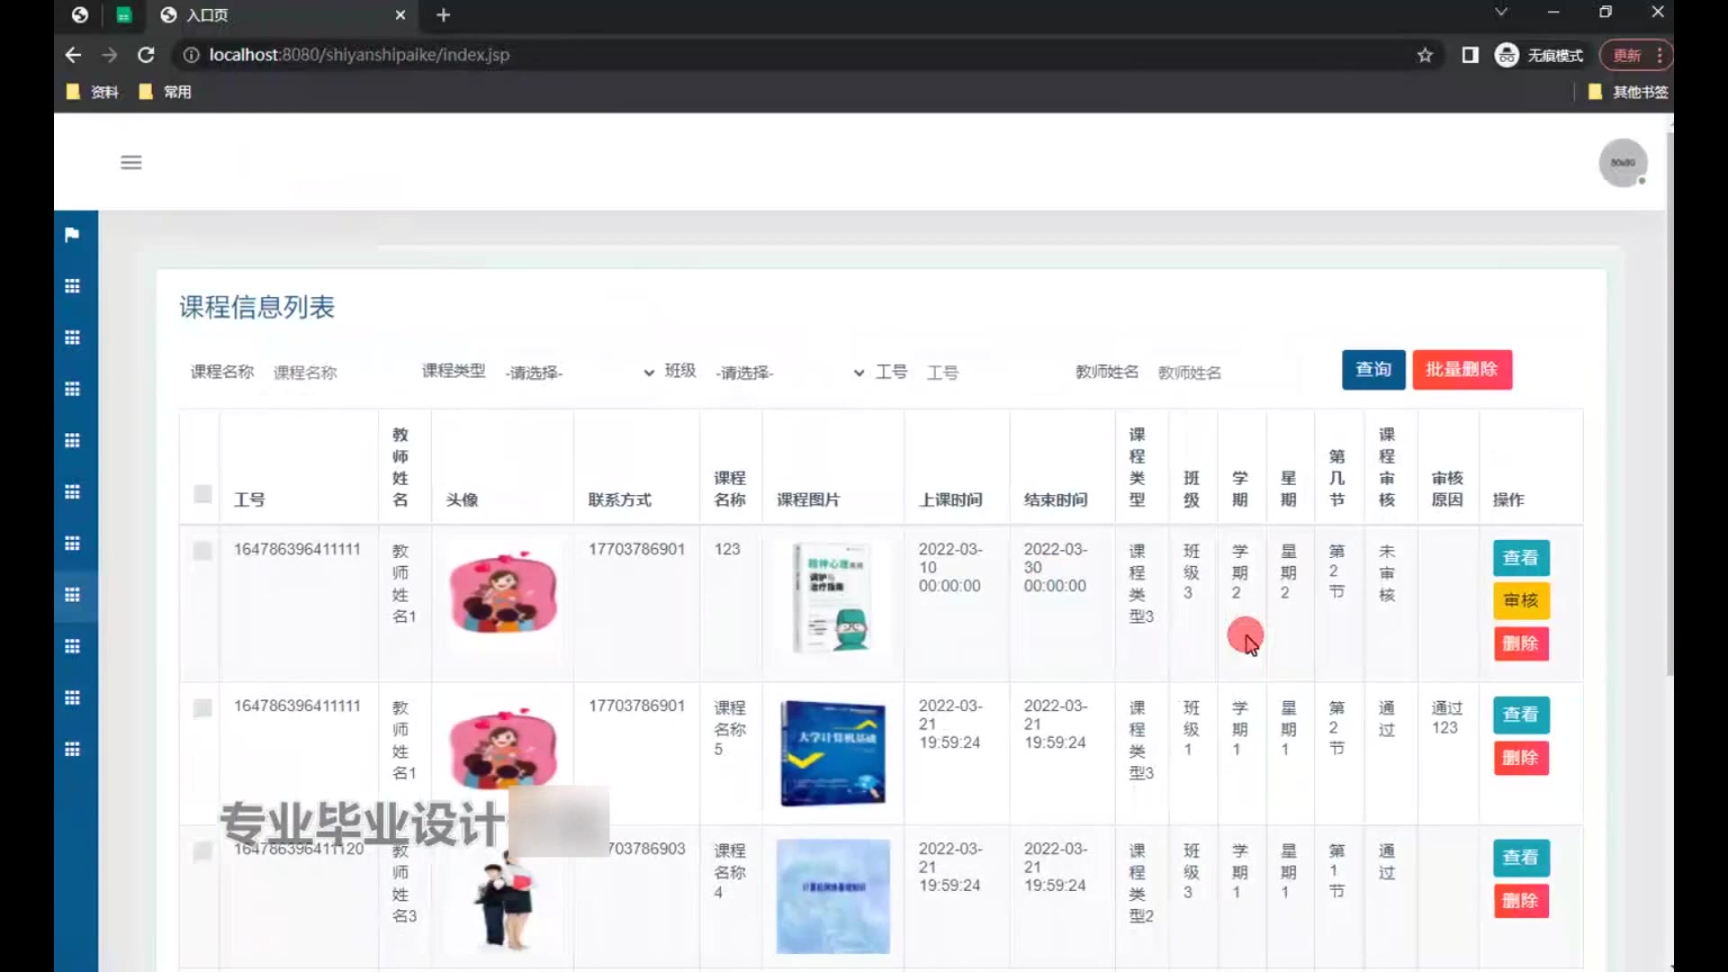Screen dimensions: 1728x972
Task: Click the highlighted grid icon in sidebar
Action: tap(73, 595)
